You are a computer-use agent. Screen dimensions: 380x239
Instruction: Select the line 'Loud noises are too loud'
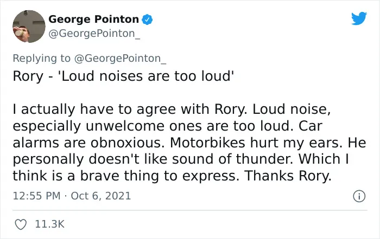coord(148,76)
